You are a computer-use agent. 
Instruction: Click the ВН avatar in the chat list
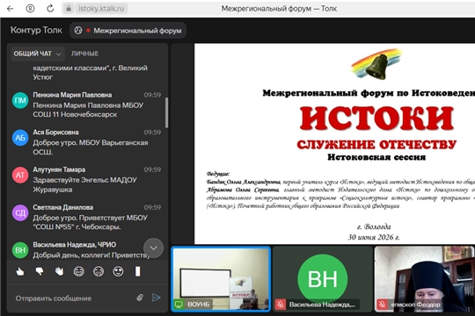click(x=20, y=250)
